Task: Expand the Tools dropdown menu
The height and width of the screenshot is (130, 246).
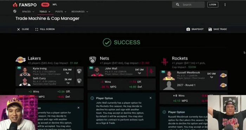Action: coord(45,12)
